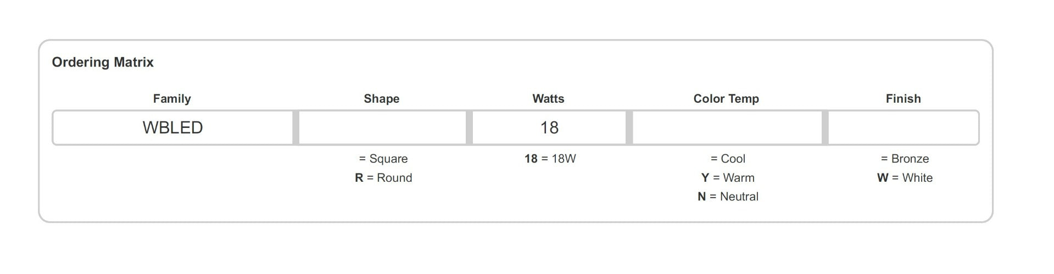The height and width of the screenshot is (274, 1054).
Task: Click the Watts box showing 18
Action: point(549,127)
